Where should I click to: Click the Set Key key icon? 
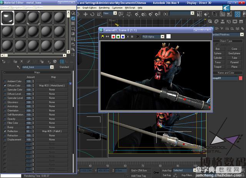pos(156,173)
